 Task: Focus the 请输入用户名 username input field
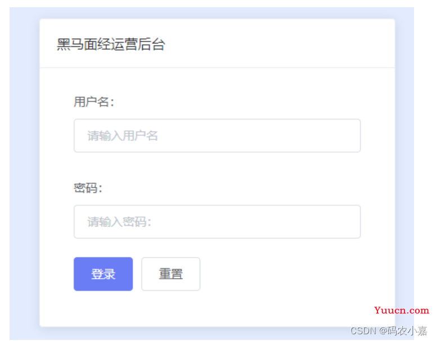(x=217, y=136)
